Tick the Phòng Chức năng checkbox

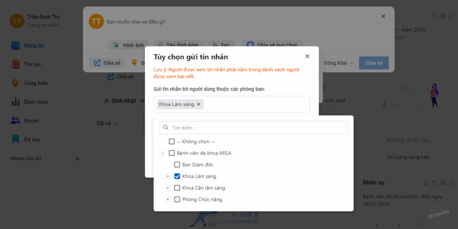(x=177, y=200)
